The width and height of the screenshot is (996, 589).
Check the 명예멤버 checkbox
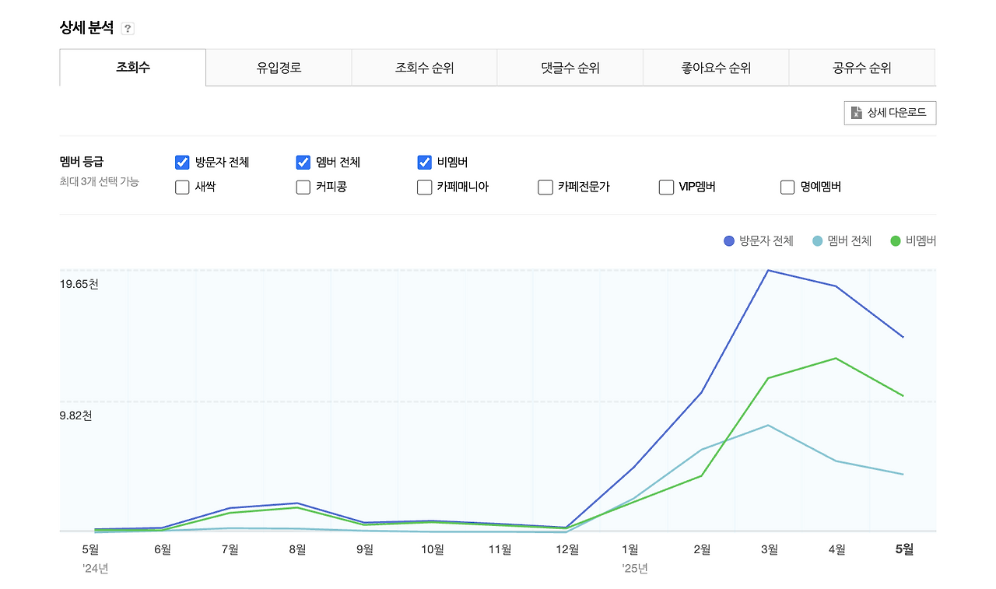[787, 187]
